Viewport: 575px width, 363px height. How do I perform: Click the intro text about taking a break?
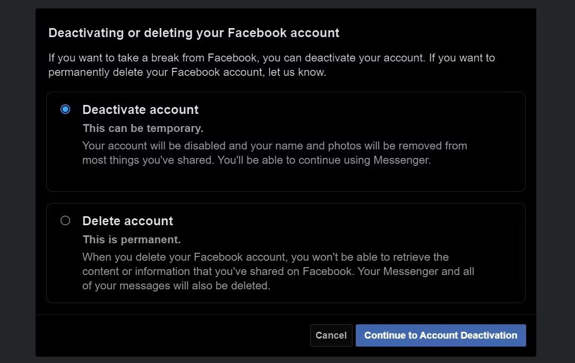pos(271,65)
